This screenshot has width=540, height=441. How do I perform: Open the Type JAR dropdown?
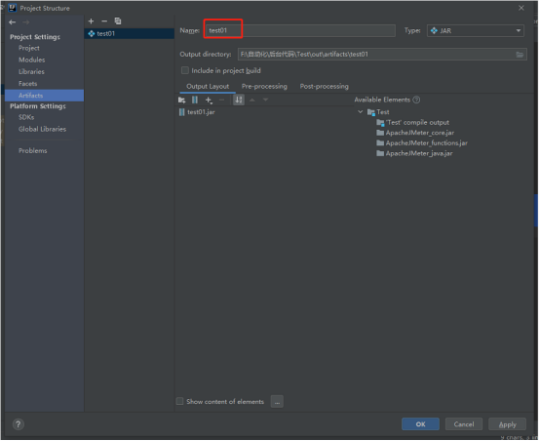click(x=476, y=30)
